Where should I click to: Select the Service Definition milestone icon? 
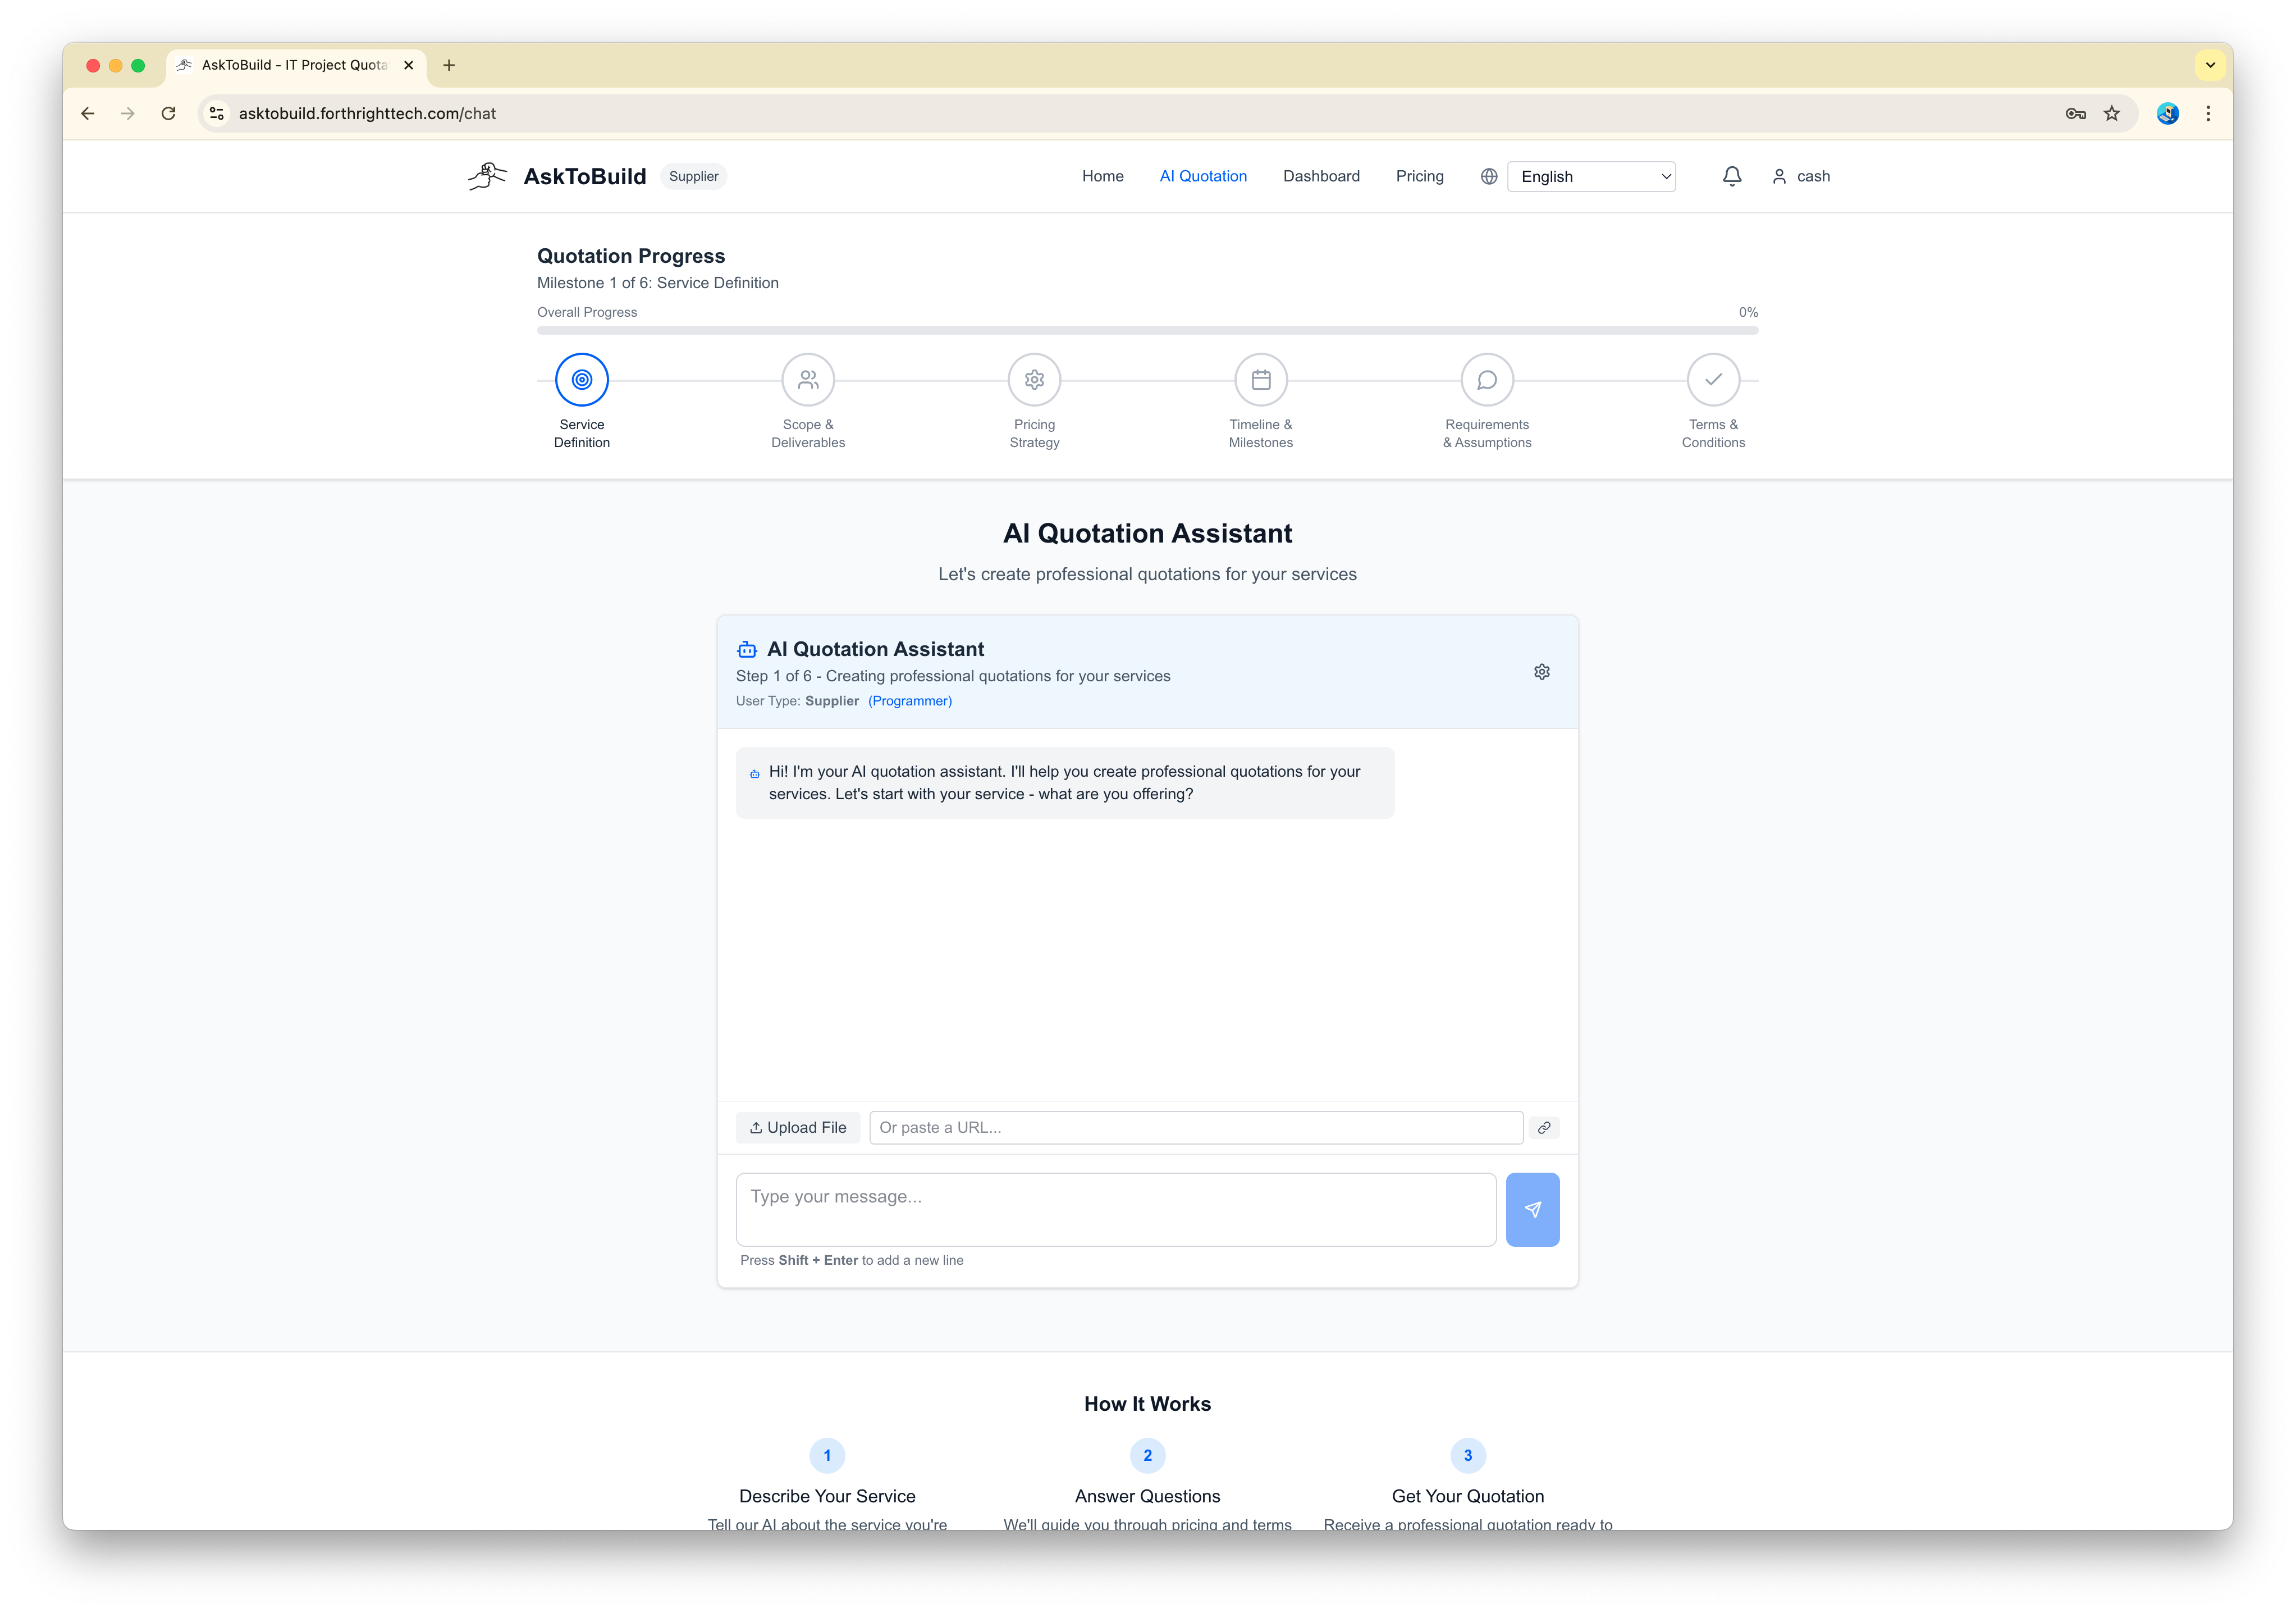[x=582, y=380]
